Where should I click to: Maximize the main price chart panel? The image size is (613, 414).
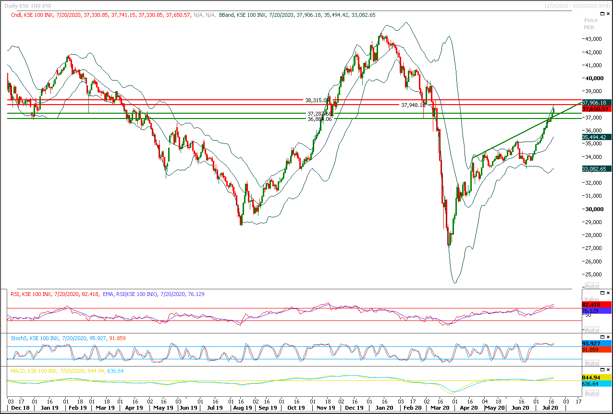click(601, 15)
